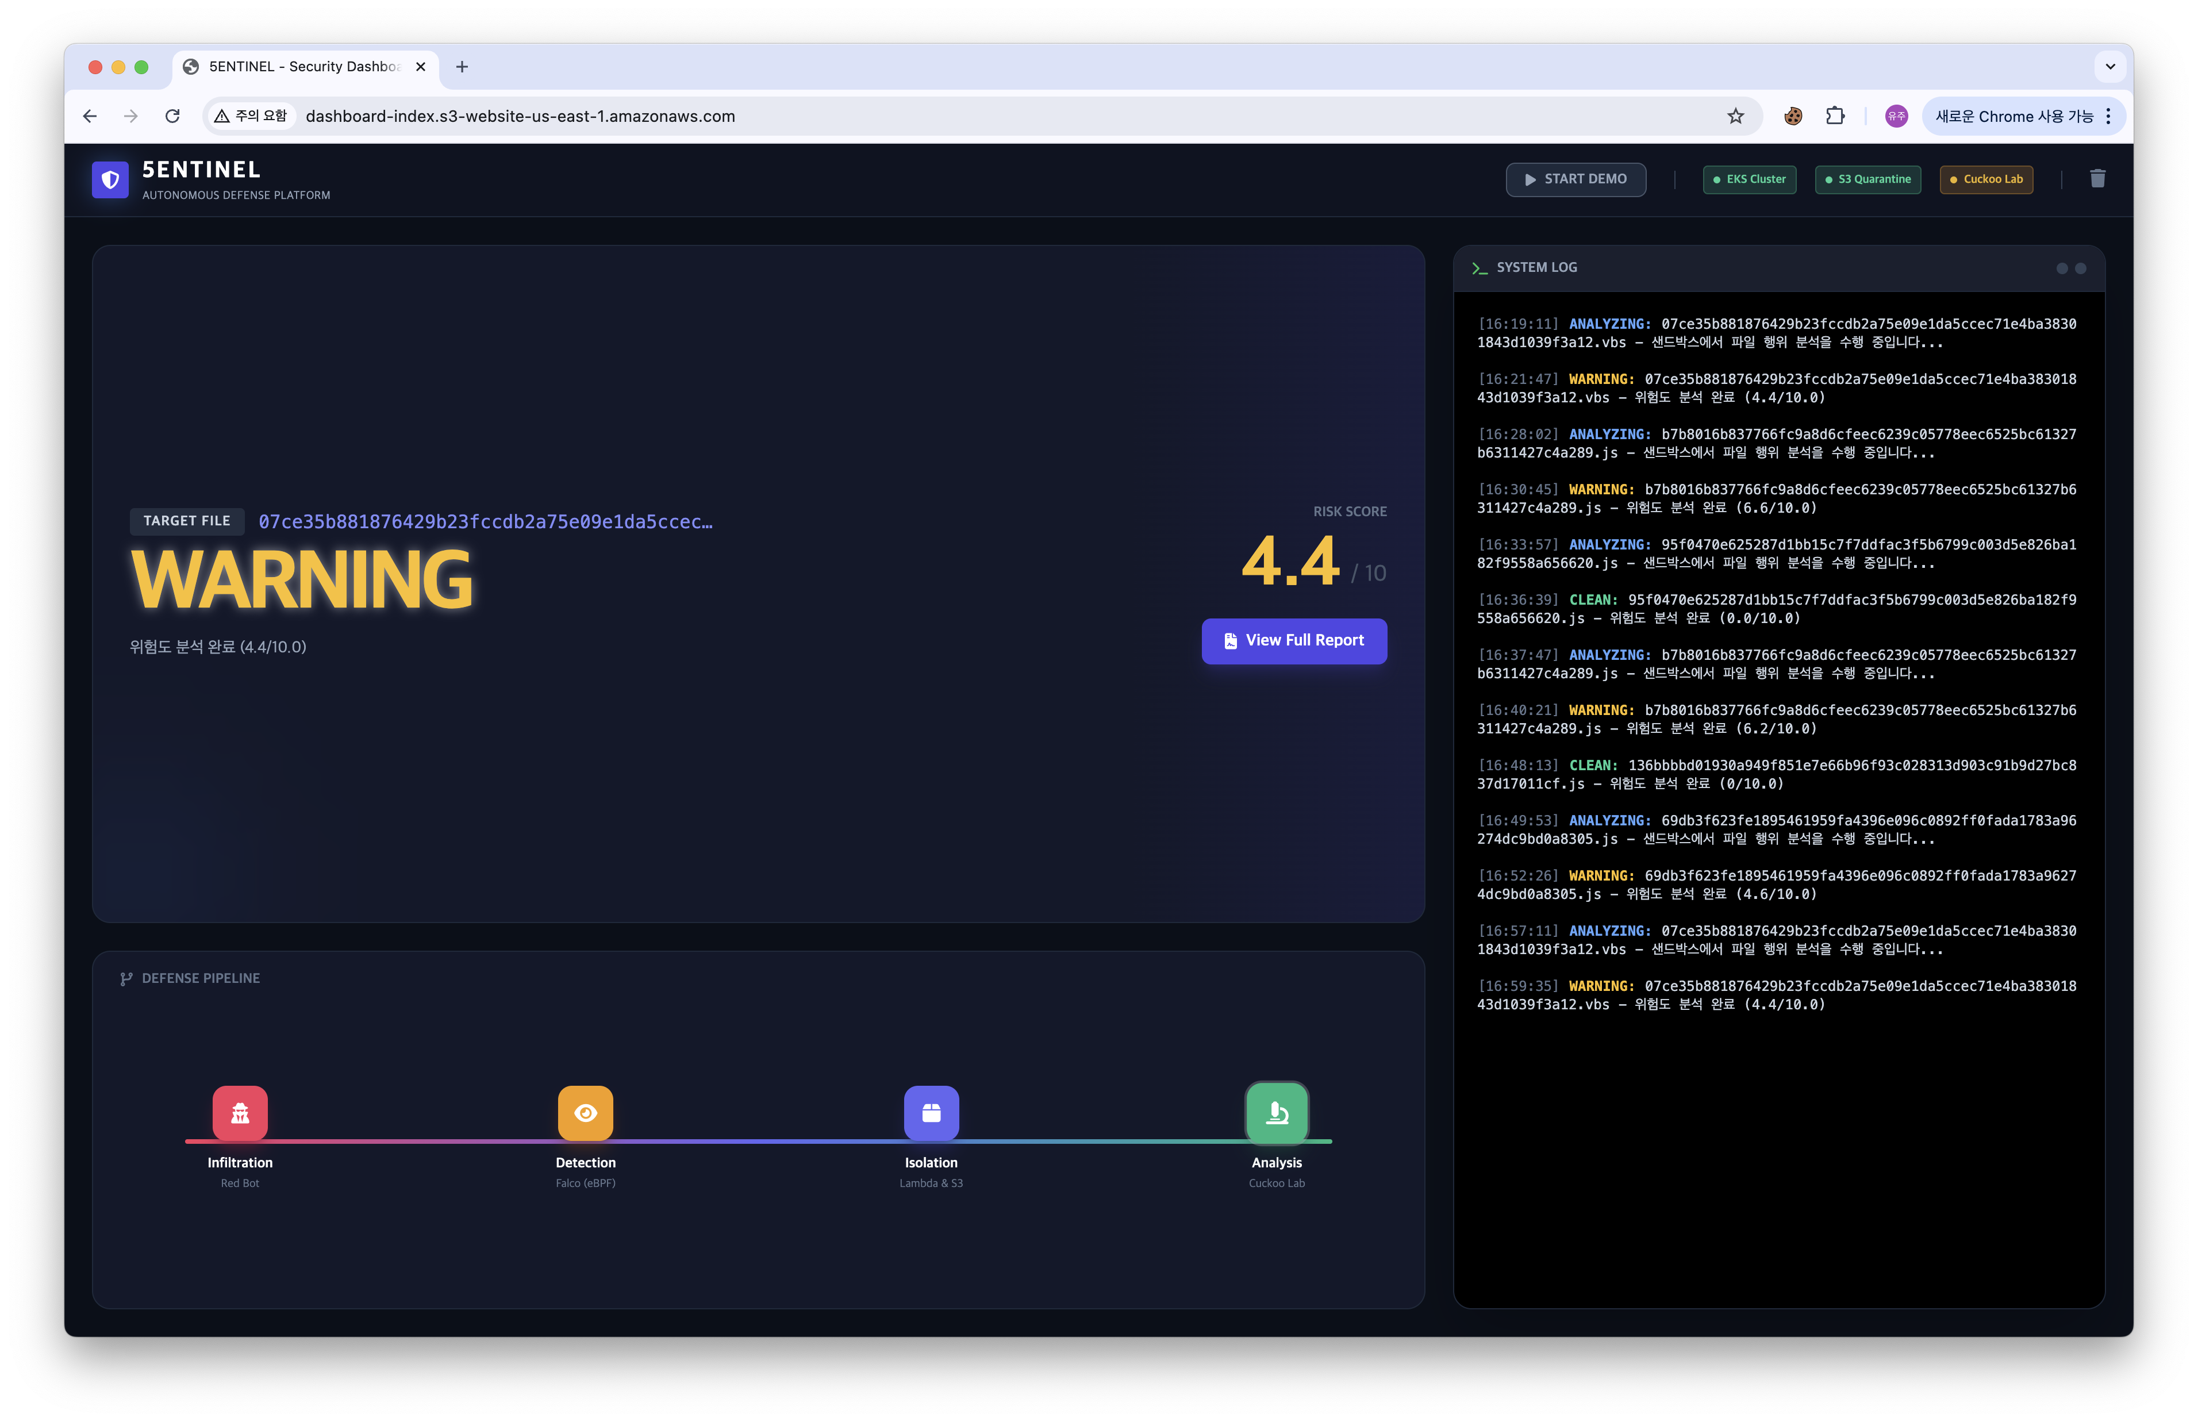Open the Chrome three-dot menu
The height and width of the screenshot is (1422, 2198).
click(2108, 116)
